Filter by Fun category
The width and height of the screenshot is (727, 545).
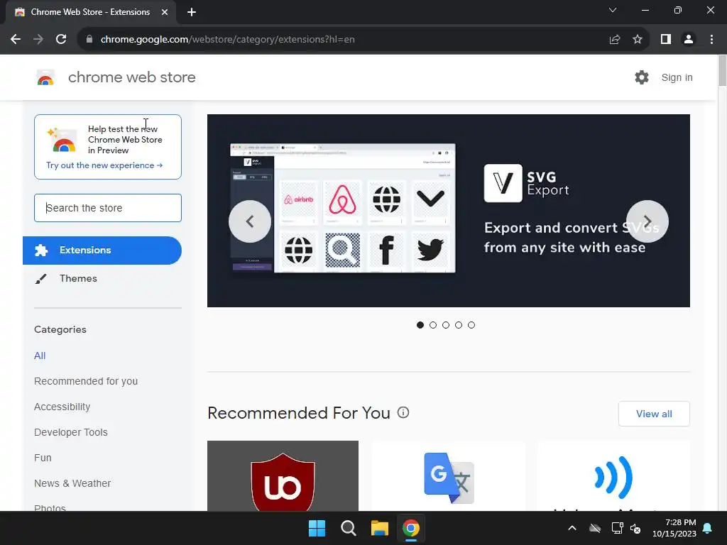(43, 458)
